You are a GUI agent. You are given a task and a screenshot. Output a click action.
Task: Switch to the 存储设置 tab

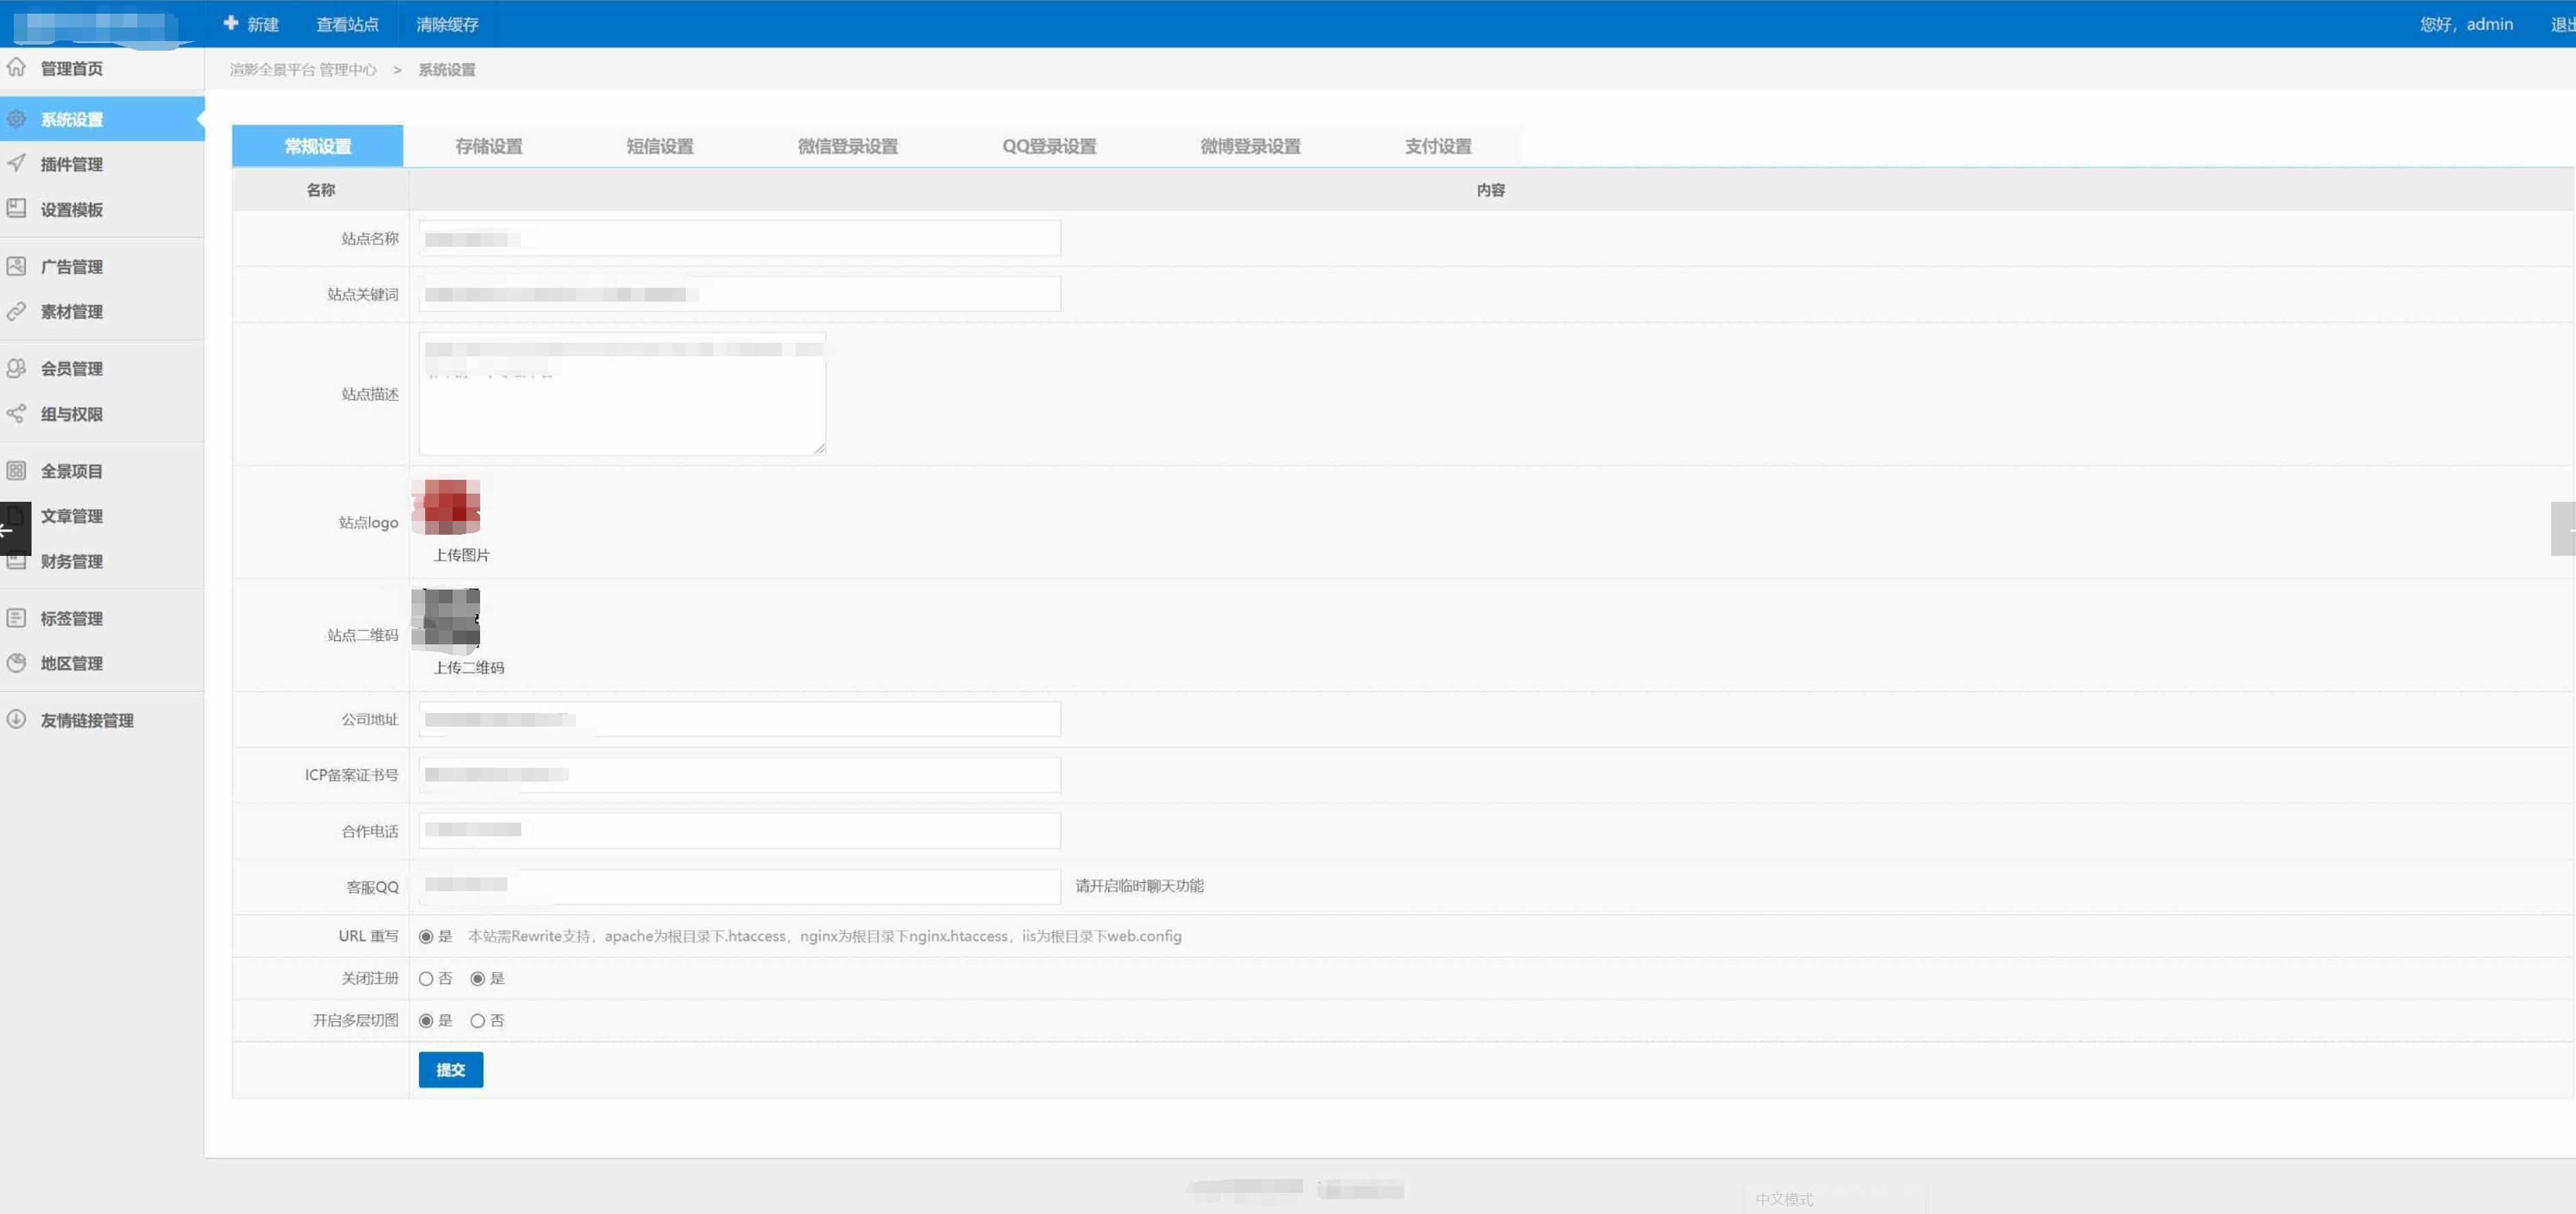click(488, 146)
